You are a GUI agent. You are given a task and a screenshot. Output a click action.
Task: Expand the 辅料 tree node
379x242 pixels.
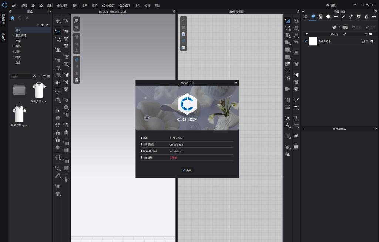pos(13,51)
